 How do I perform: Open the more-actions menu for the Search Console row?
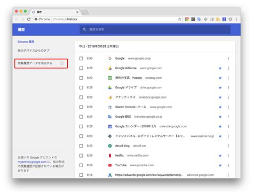click(x=228, y=107)
